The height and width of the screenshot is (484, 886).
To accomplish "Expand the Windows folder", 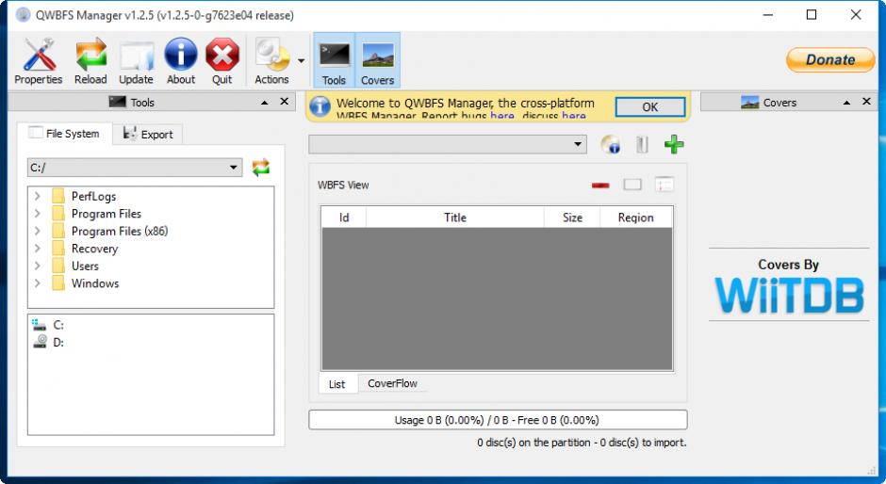I will (x=38, y=282).
